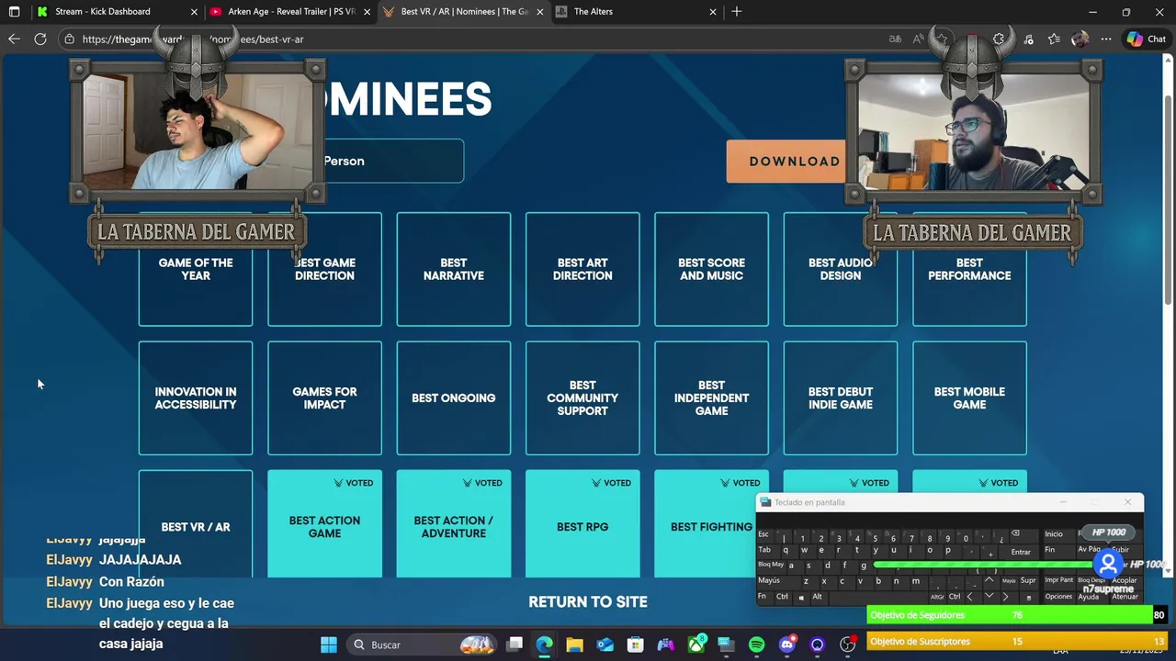1176x661 pixels.
Task: Open the Best Art Direction category tile
Action: tap(582, 269)
